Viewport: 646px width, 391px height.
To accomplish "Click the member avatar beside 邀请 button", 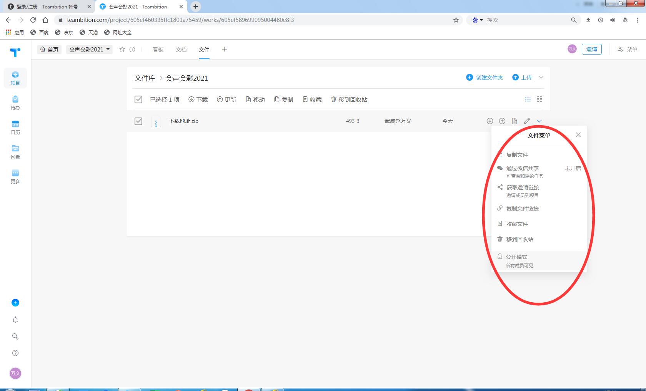I will coord(572,49).
